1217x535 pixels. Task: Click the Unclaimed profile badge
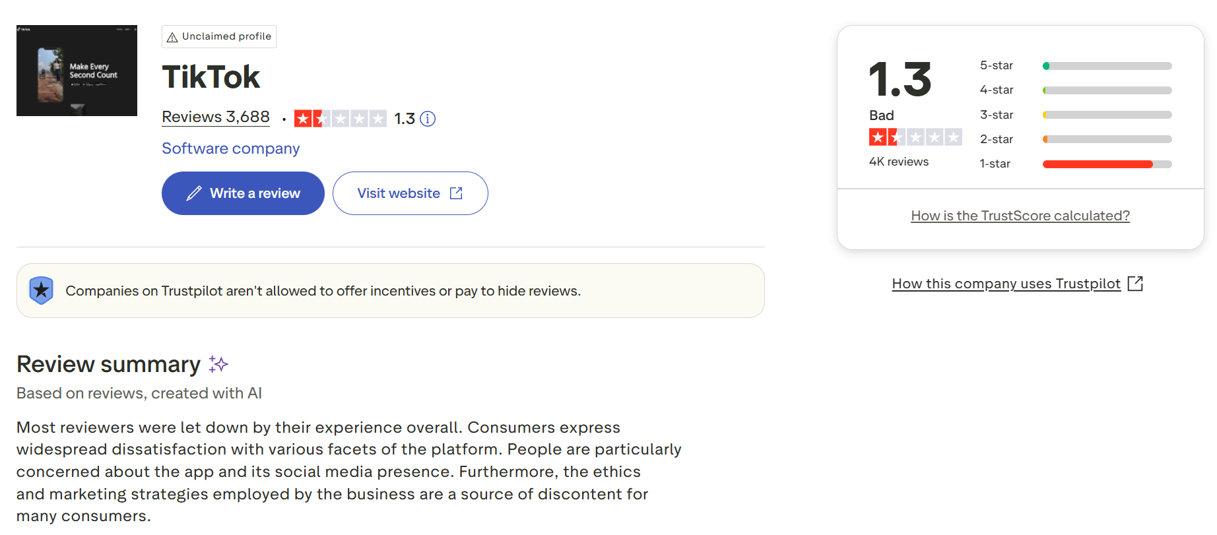pos(219,37)
